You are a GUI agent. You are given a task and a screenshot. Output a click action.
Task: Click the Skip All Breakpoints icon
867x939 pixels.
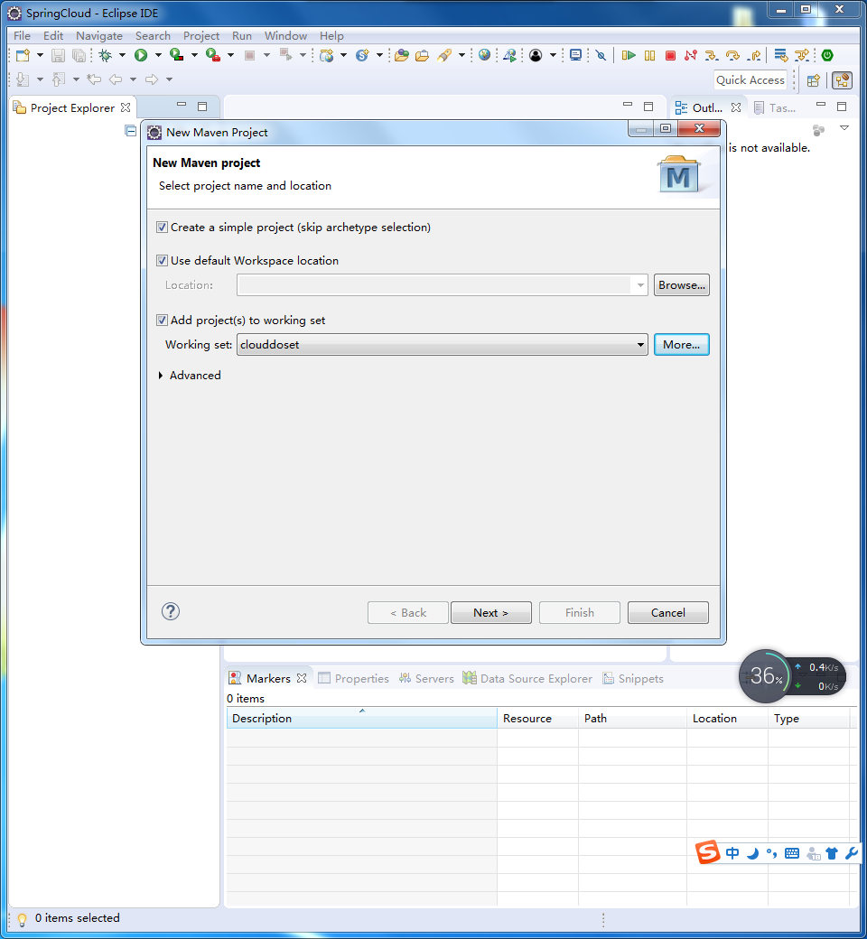(601, 56)
